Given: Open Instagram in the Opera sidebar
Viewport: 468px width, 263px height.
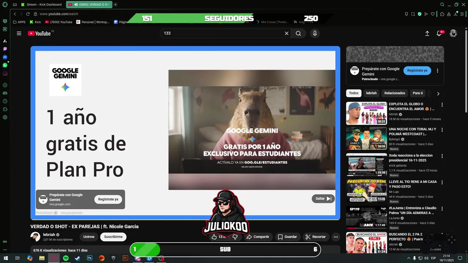Looking at the screenshot, I should tap(5, 73).
